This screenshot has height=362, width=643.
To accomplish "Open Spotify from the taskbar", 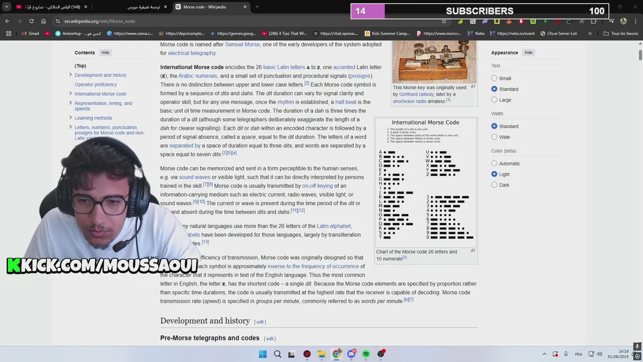I will 366,354.
